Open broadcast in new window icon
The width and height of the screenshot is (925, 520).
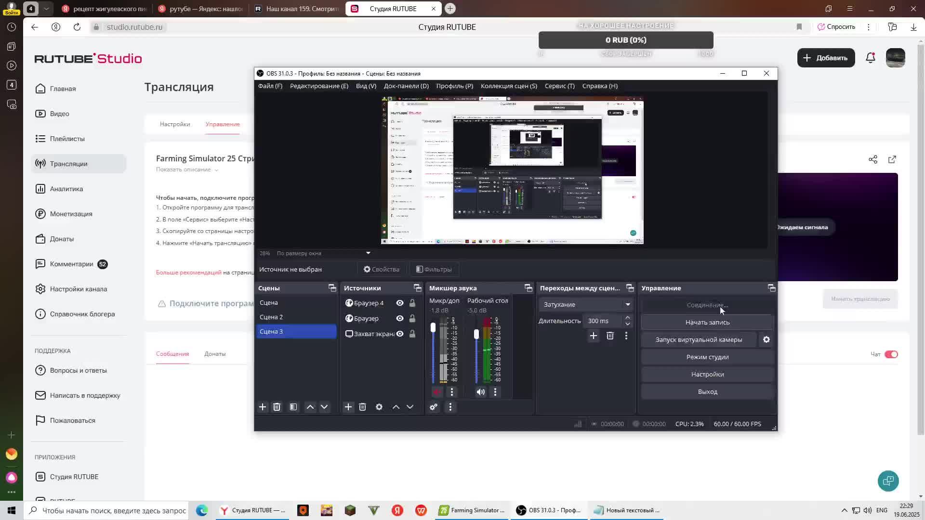[892, 159]
